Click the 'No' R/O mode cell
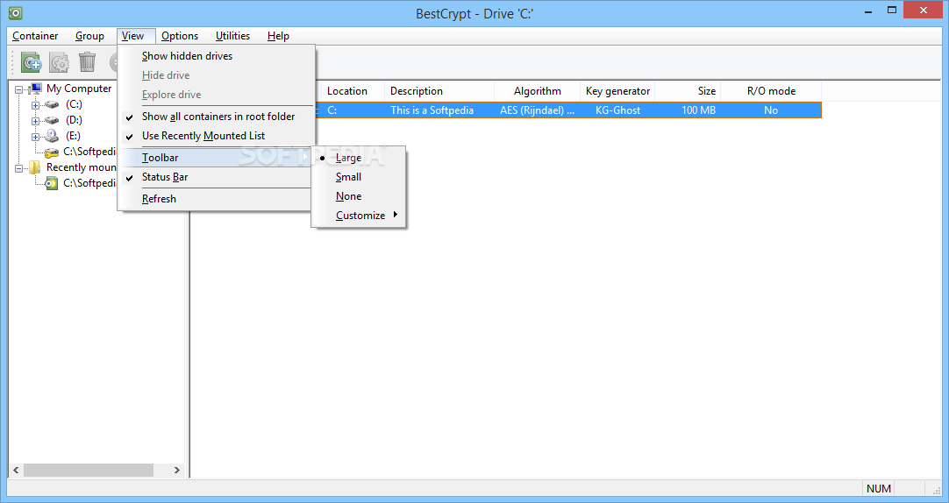Viewport: 949px width, 503px height. pyautogui.click(x=771, y=110)
